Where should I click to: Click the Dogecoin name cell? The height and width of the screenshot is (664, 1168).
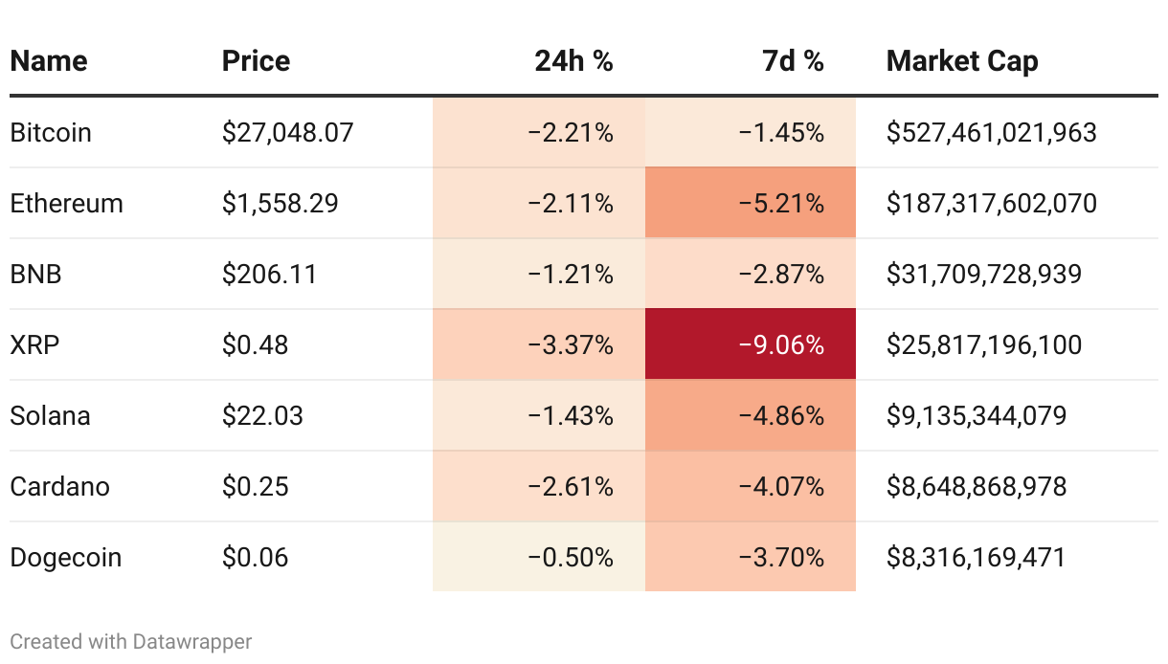pyautogui.click(x=66, y=557)
